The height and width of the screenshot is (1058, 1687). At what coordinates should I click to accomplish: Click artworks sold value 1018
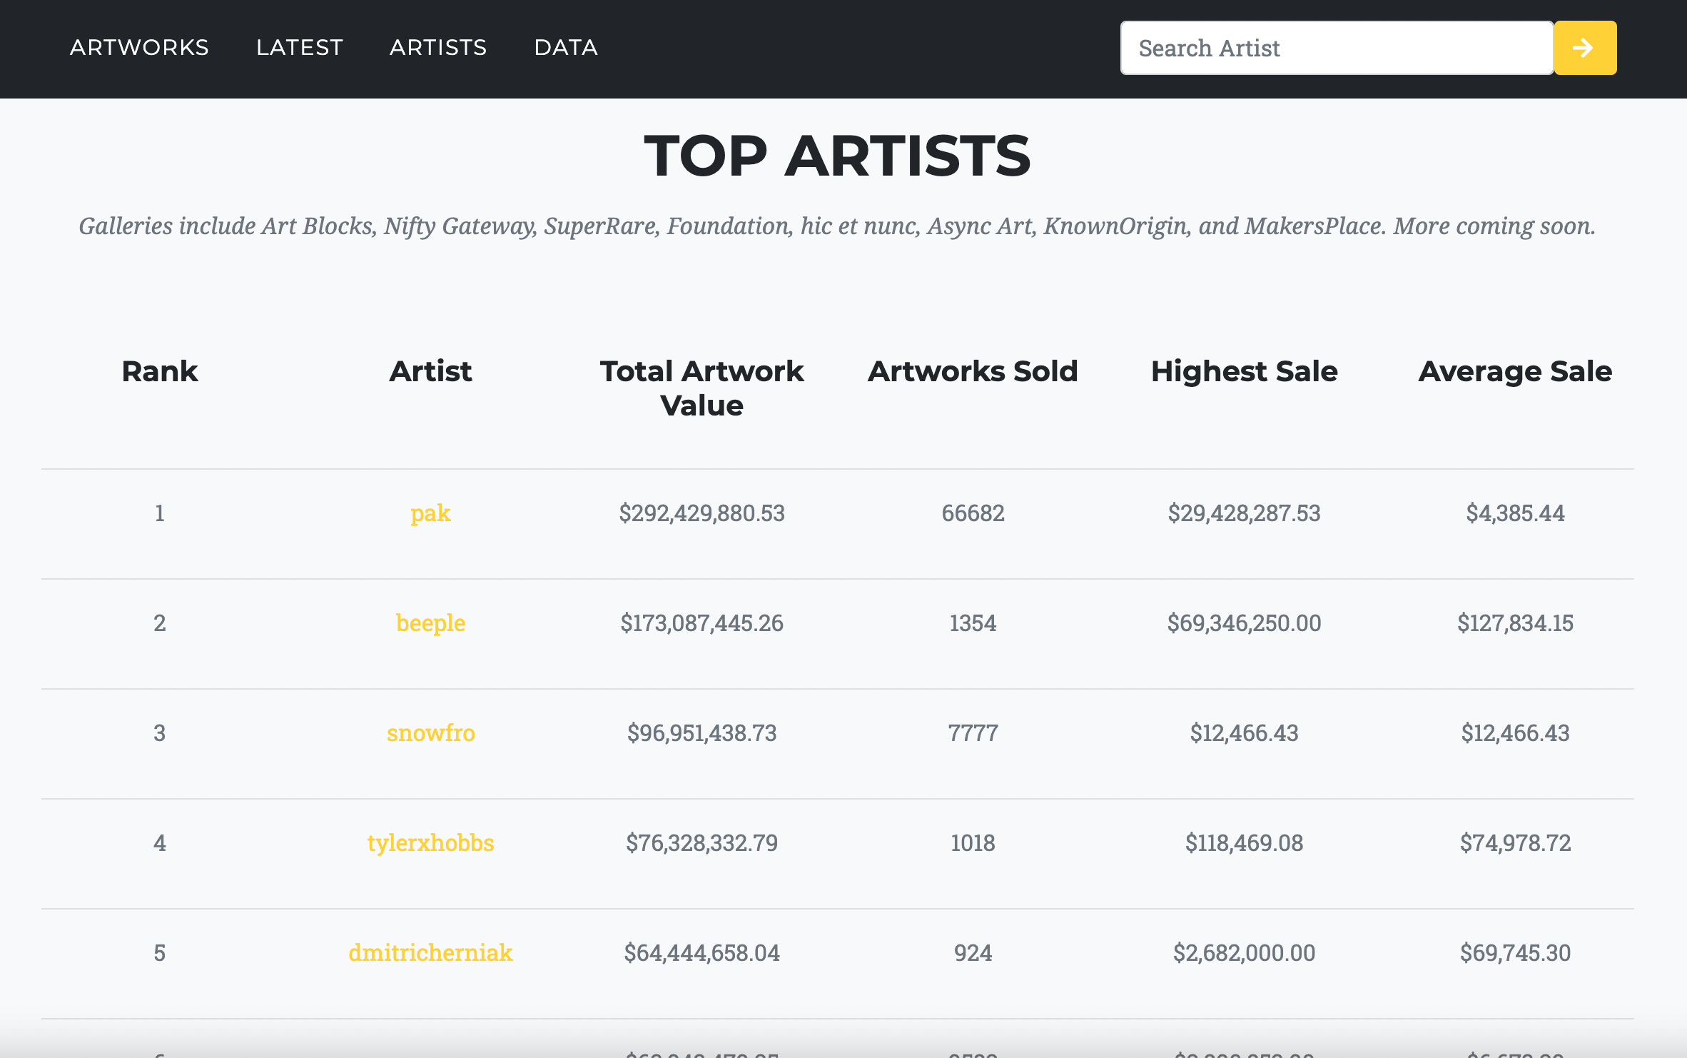tap(973, 843)
